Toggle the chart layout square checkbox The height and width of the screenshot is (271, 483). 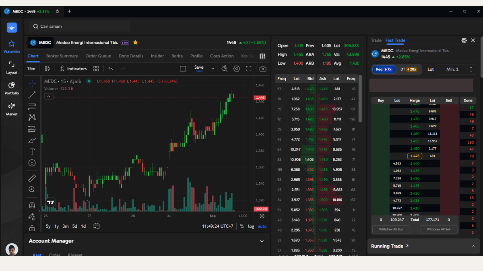(183, 69)
